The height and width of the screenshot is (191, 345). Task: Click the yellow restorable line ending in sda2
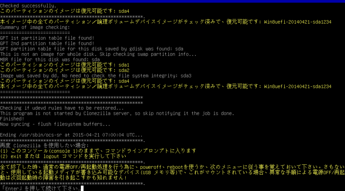click(x=65, y=70)
